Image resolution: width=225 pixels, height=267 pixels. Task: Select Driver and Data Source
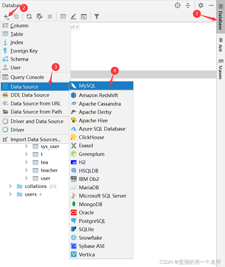click(35, 122)
